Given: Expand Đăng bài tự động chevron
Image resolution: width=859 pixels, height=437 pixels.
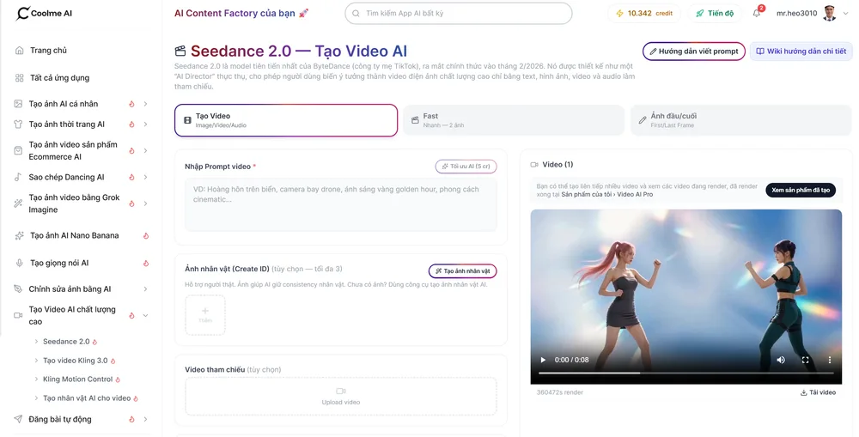Looking at the screenshot, I should coord(145,419).
